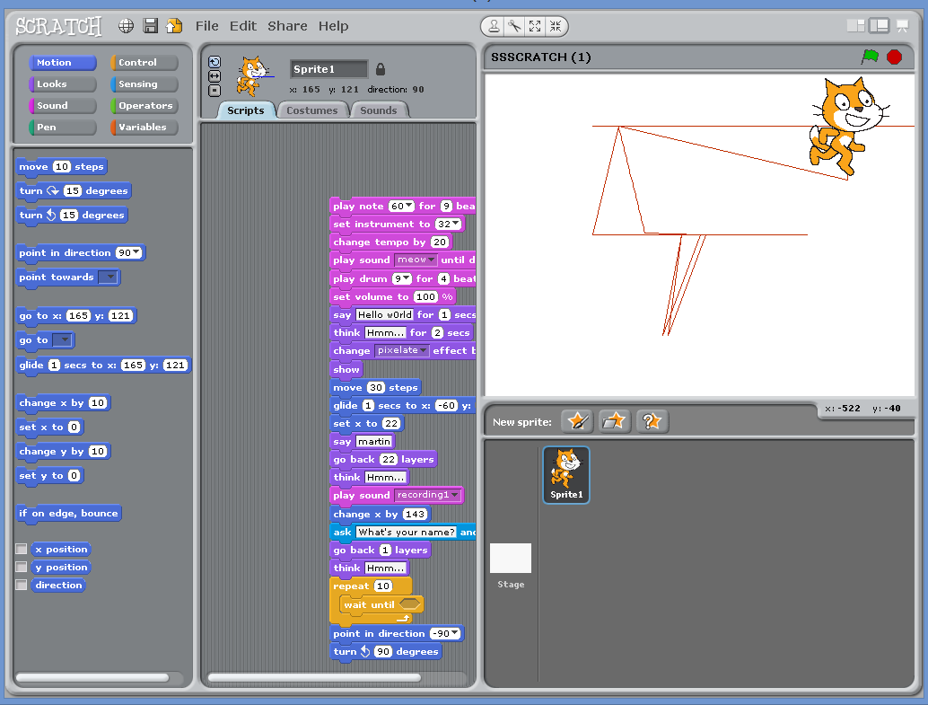Select the Motion block category
928x705 pixels.
pos(62,63)
